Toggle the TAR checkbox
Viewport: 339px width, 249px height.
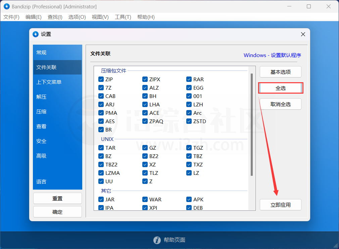pyautogui.click(x=101, y=148)
